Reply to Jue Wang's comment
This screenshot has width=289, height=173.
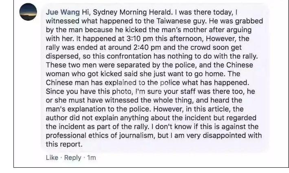pyautogui.click(x=72, y=158)
